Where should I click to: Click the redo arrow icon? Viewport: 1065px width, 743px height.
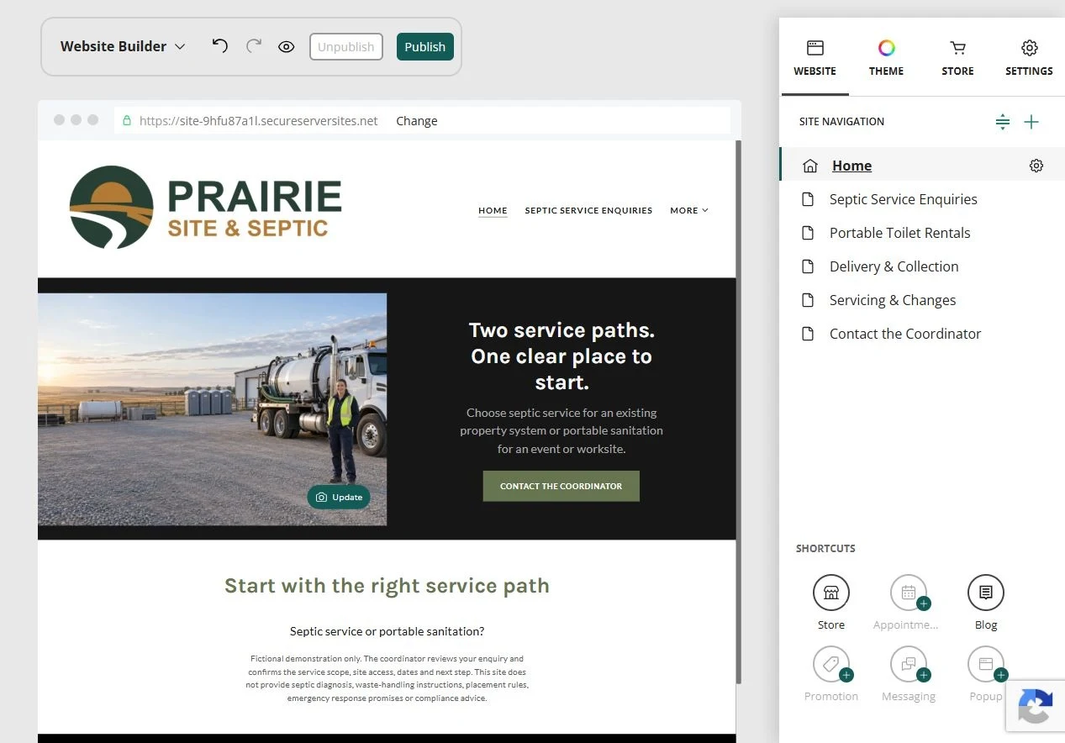pyautogui.click(x=254, y=46)
